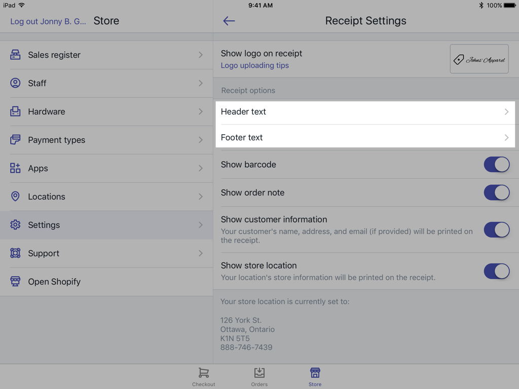519x389 pixels.
Task: Toggle the Show store location switch
Action: tap(496, 271)
